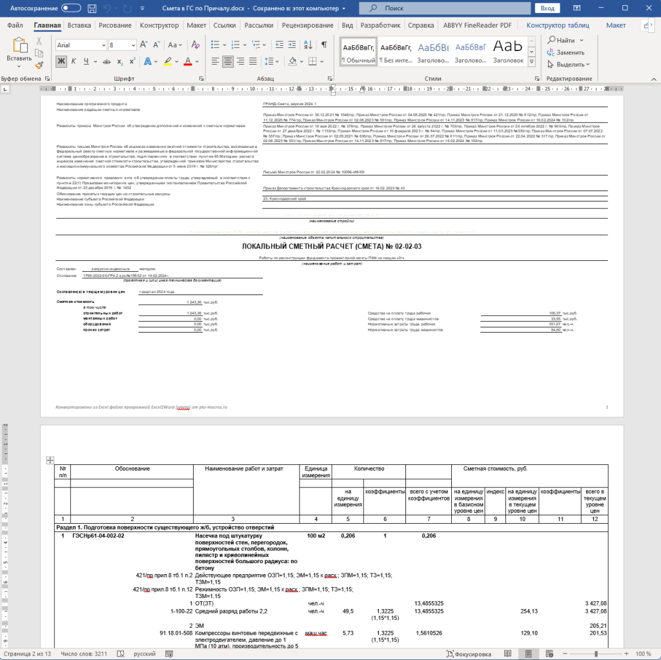The image size is (661, 660).
Task: Toggle superscript formatting
Action: click(132, 61)
